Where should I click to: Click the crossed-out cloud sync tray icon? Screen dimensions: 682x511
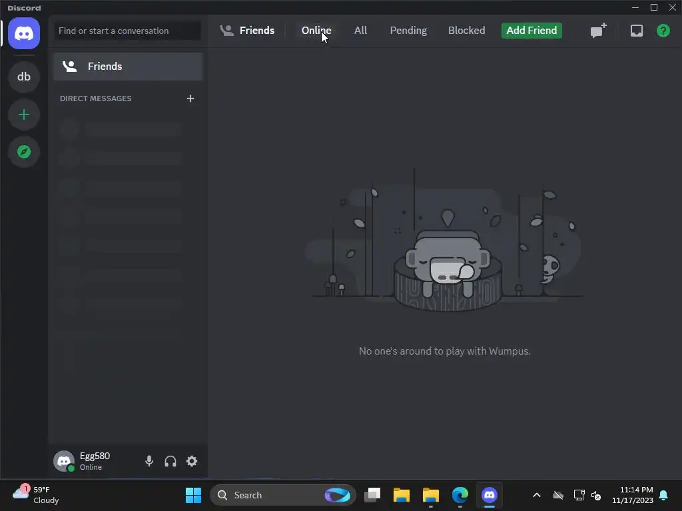[558, 495]
